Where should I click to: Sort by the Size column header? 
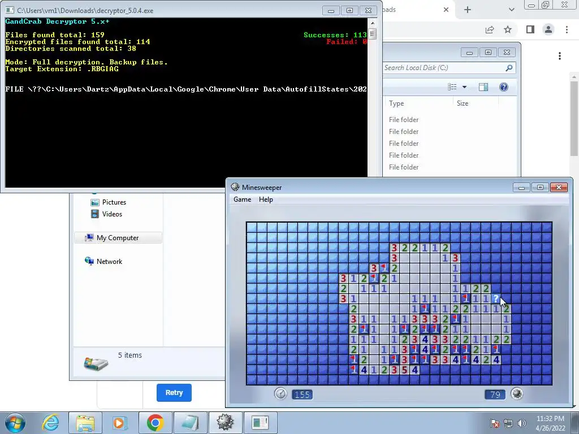coord(463,103)
